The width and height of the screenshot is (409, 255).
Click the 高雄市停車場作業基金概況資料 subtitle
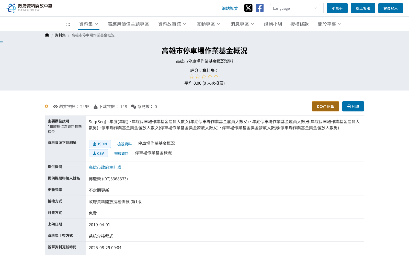204,61
